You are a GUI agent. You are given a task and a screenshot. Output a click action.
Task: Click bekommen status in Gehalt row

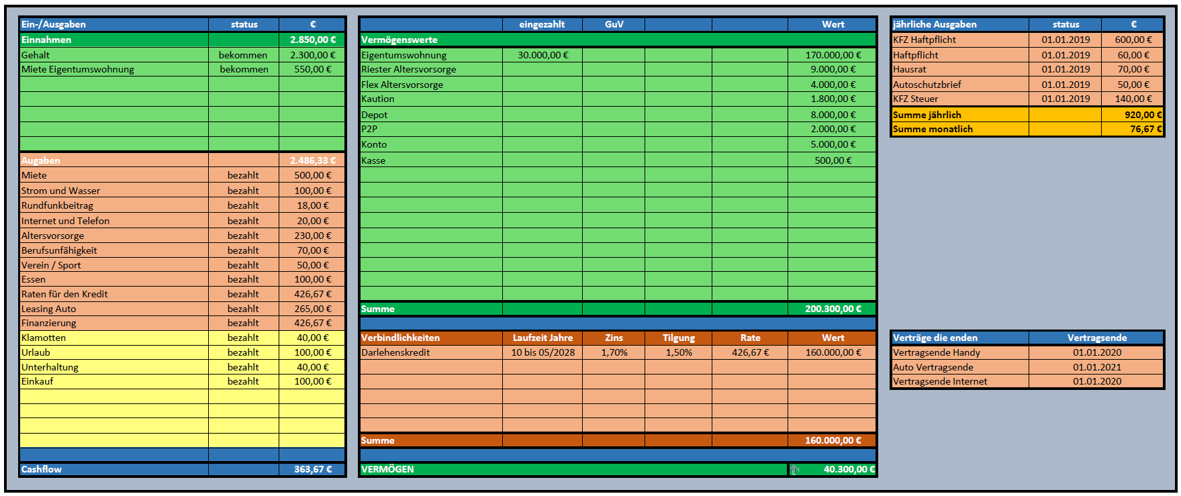point(243,55)
